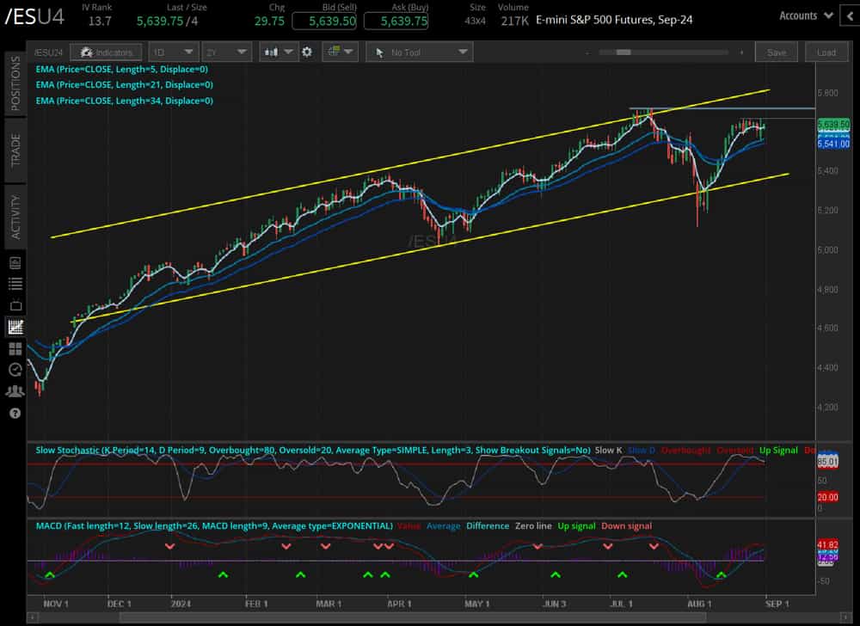Open the Accounts dropdown
860x626 pixels.
803,15
